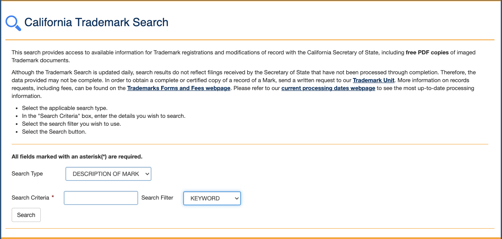The image size is (502, 239).
Task: Click the Search Filter label
Action: (x=157, y=198)
